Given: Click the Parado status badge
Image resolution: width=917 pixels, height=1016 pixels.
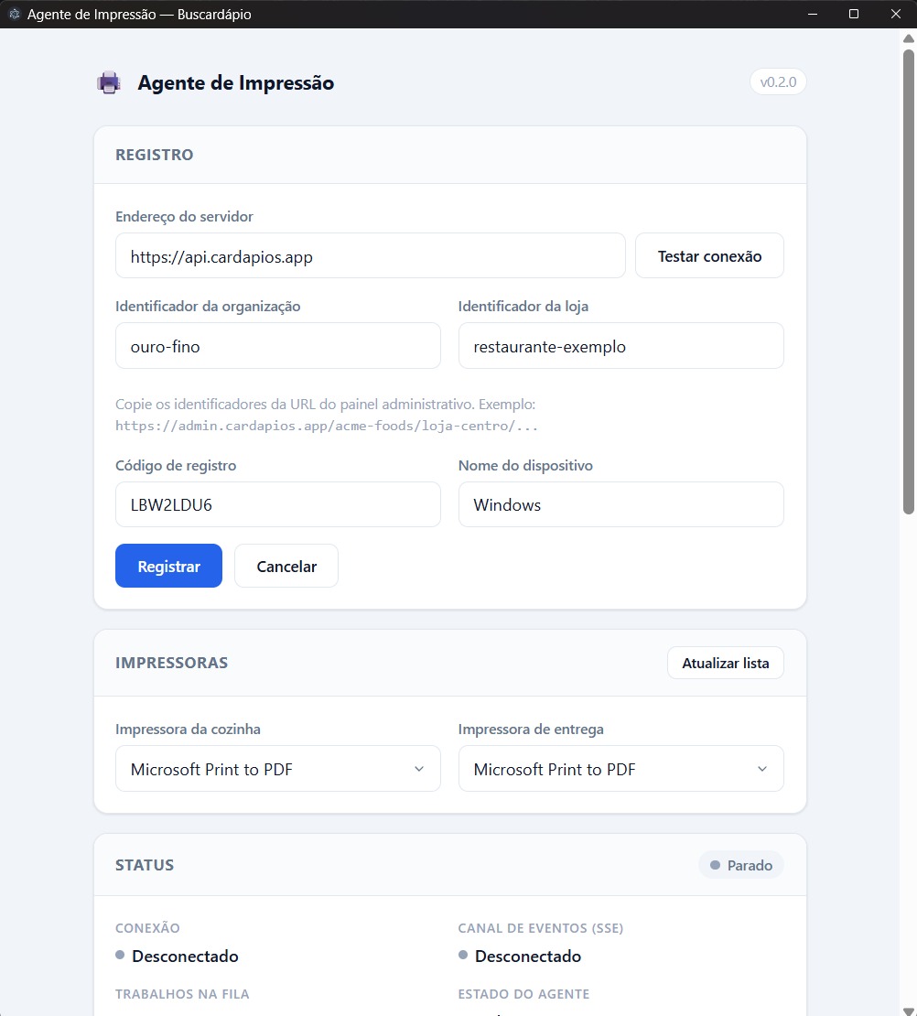Looking at the screenshot, I should tap(740, 865).
